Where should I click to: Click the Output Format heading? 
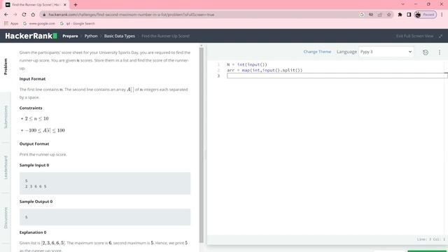pos(34,143)
